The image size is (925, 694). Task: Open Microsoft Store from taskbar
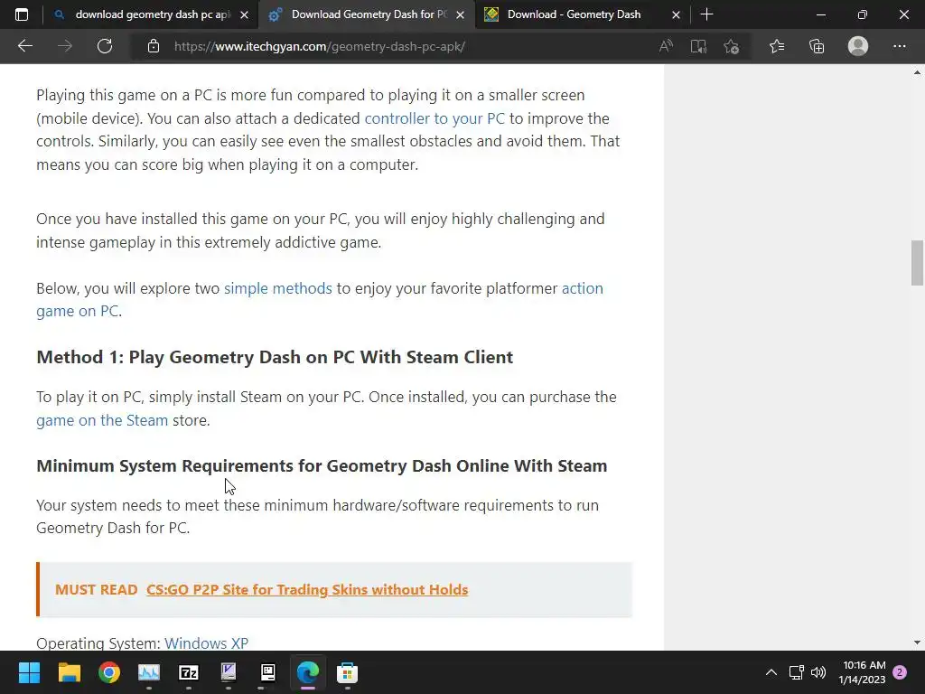[x=348, y=672]
